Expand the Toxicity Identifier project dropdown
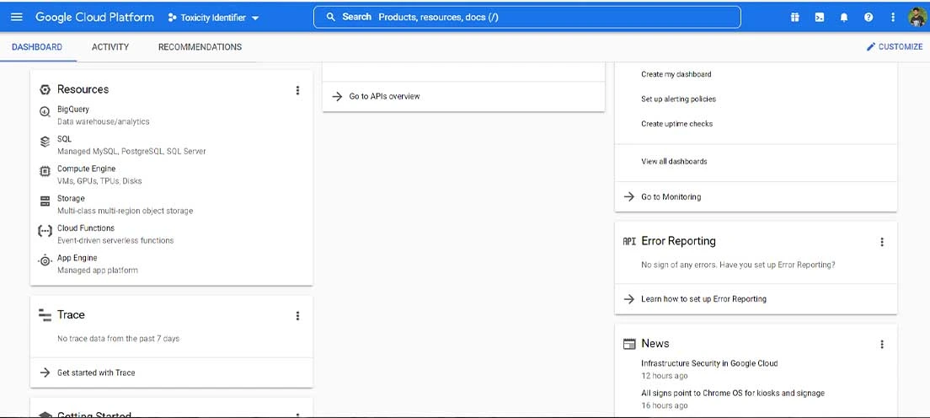Image resolution: width=930 pixels, height=418 pixels. click(213, 17)
